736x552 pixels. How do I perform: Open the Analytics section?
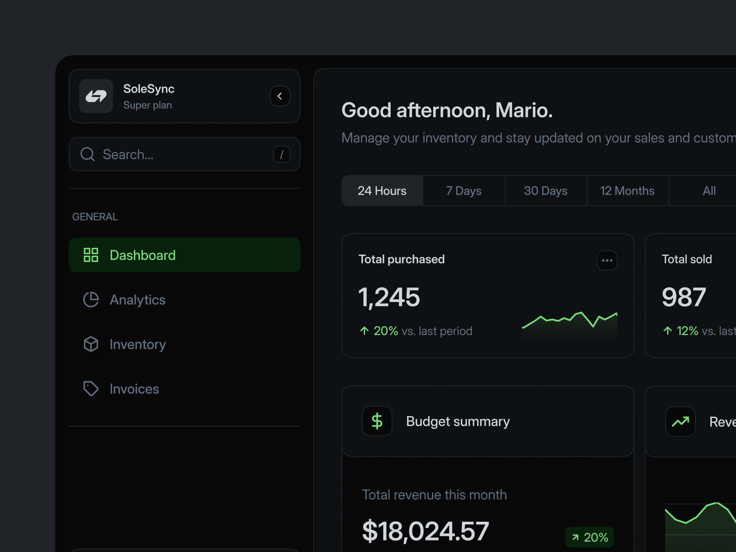(x=137, y=299)
